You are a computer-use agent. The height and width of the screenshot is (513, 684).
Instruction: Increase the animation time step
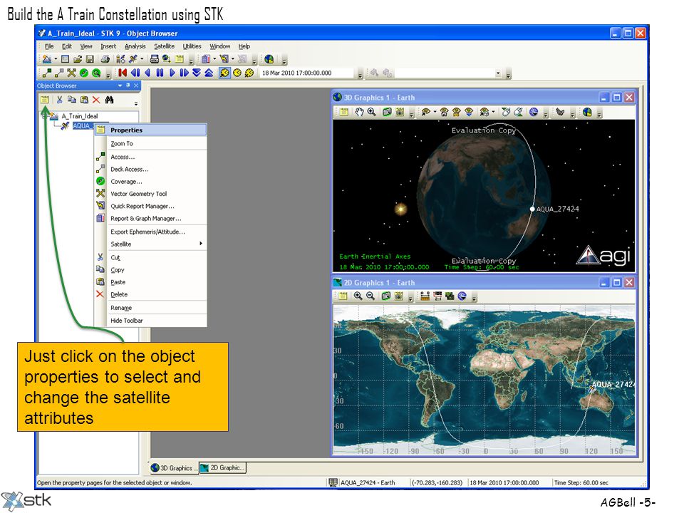[x=209, y=73]
